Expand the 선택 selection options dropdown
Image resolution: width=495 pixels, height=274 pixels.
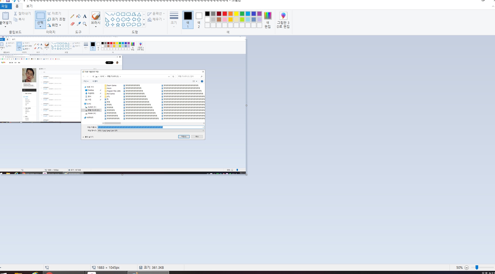coord(40,27)
